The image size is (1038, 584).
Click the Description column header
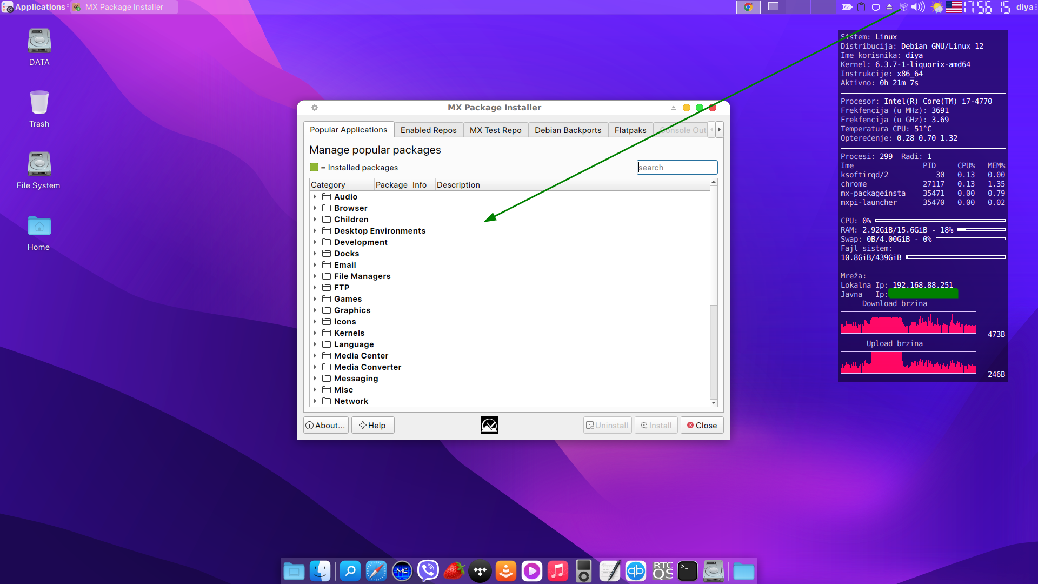[x=572, y=185]
